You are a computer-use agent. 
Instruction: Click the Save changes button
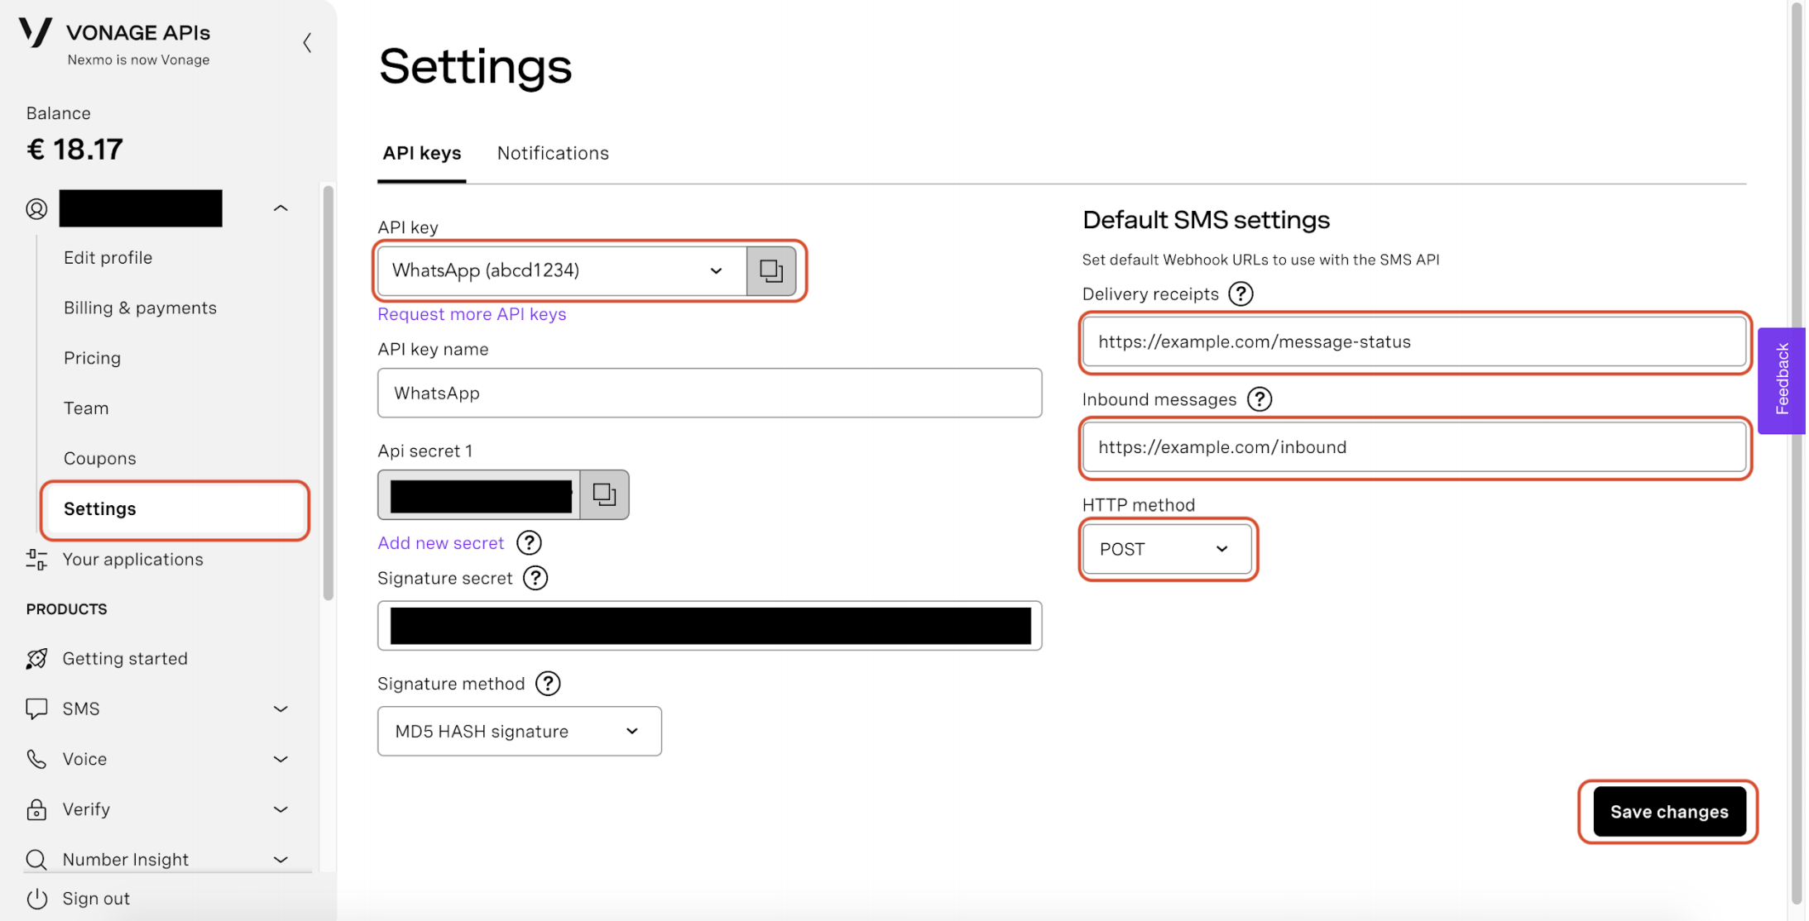pos(1669,812)
